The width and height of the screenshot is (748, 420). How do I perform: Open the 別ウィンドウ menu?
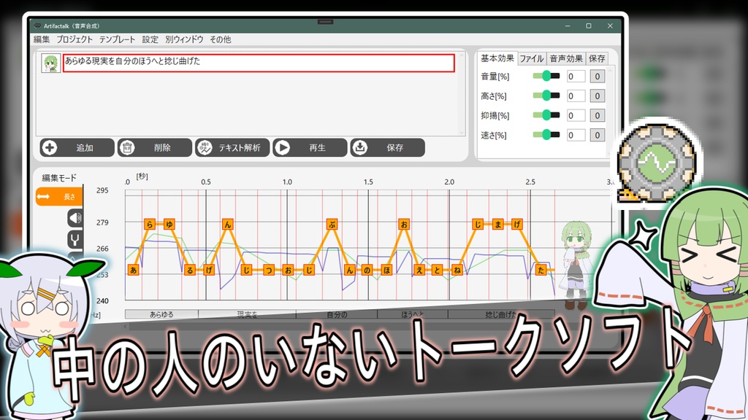pyautogui.click(x=184, y=39)
